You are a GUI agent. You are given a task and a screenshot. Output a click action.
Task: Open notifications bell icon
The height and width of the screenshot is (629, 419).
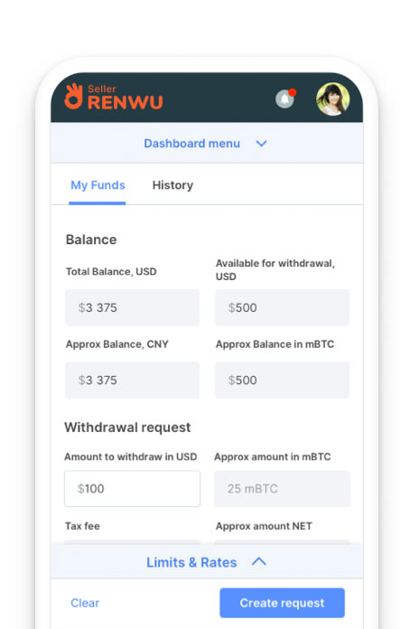click(x=284, y=99)
